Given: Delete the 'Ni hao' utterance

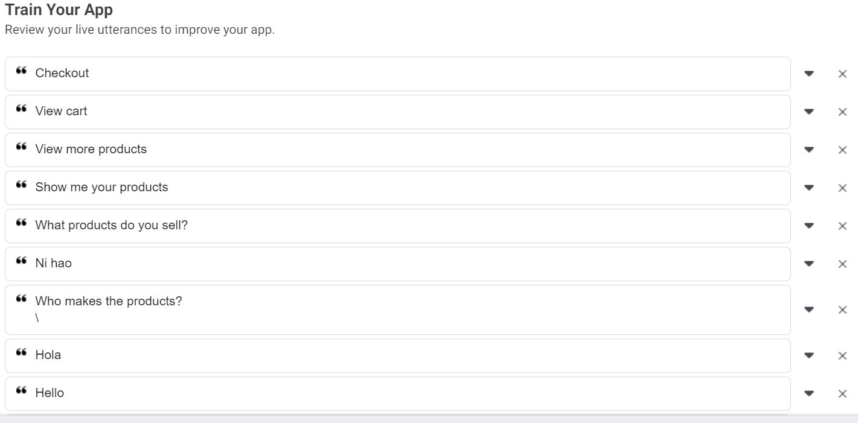Looking at the screenshot, I should 842,264.
